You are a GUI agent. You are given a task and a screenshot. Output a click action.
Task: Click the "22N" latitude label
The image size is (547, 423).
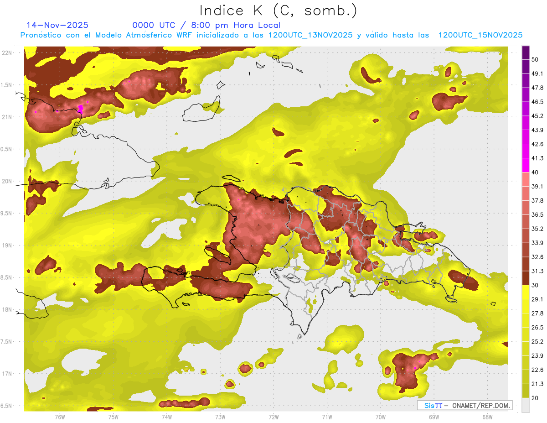tap(7, 52)
